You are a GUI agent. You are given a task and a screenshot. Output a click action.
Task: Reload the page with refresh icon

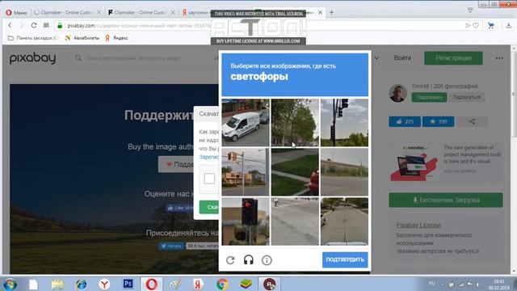coord(34,25)
